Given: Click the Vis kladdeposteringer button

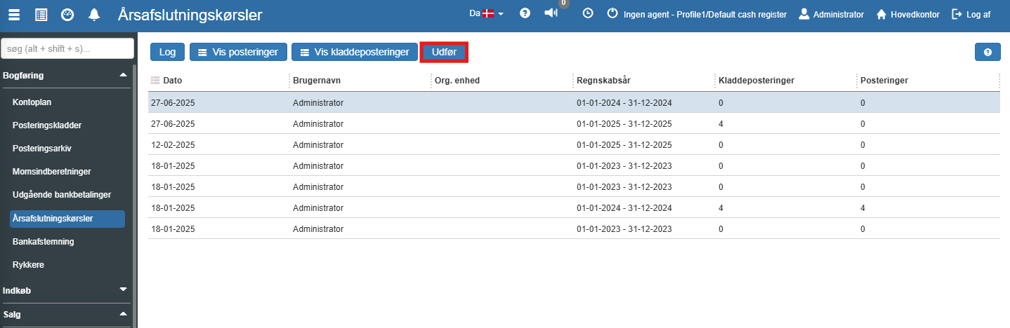Looking at the screenshot, I should [x=355, y=52].
